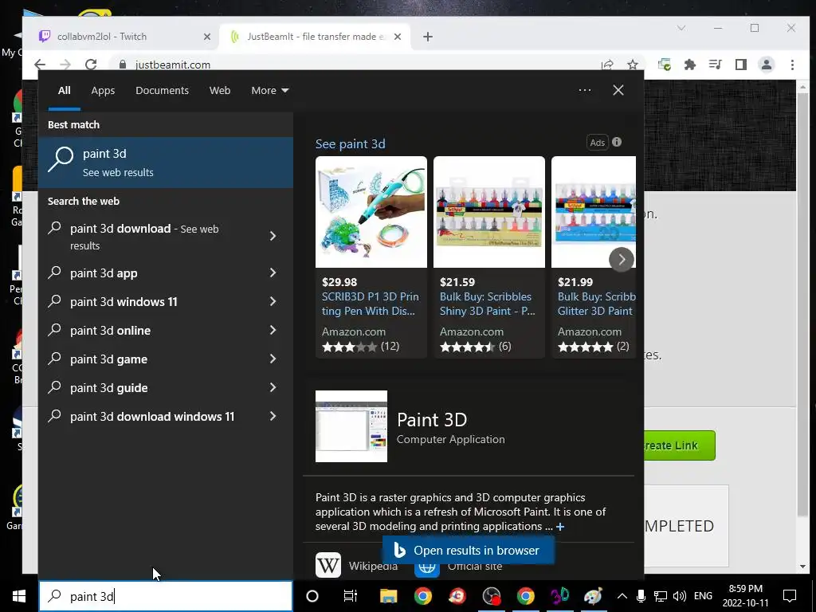
Task: Select paint 3d game suggestion
Action: (108, 359)
